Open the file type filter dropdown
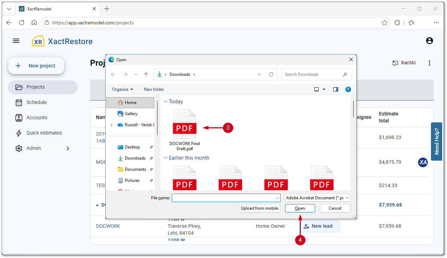This screenshot has width=447, height=258. coord(318,198)
